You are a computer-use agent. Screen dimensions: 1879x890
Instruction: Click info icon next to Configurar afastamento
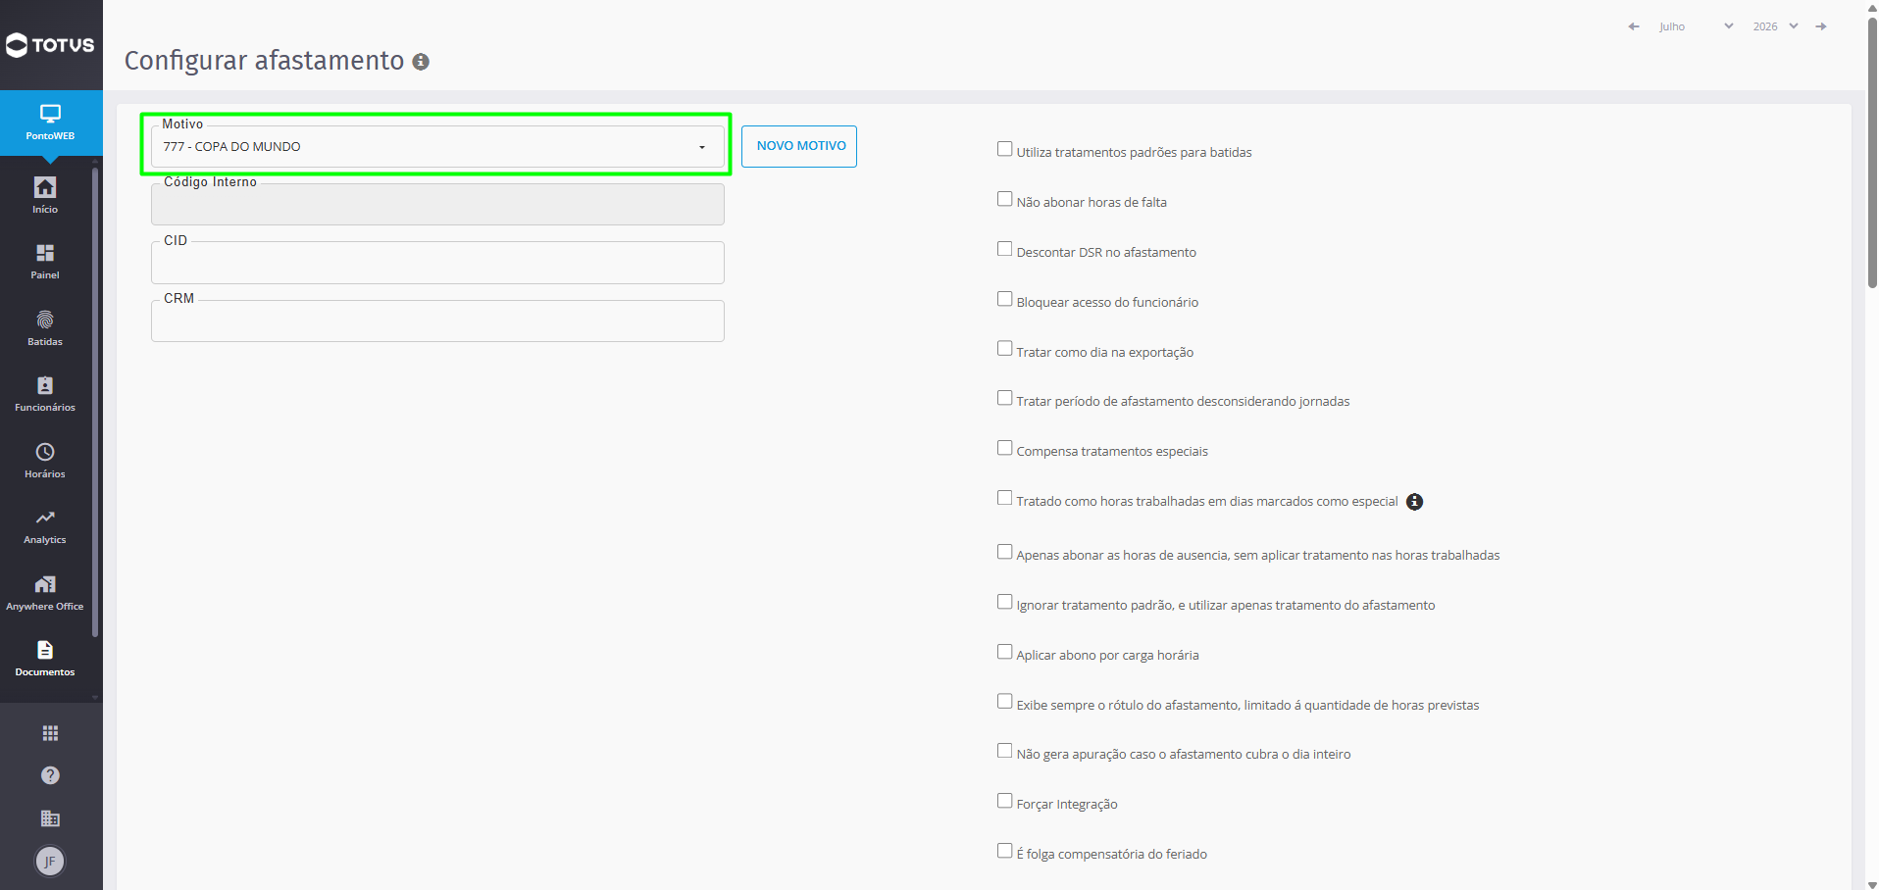pos(421,62)
